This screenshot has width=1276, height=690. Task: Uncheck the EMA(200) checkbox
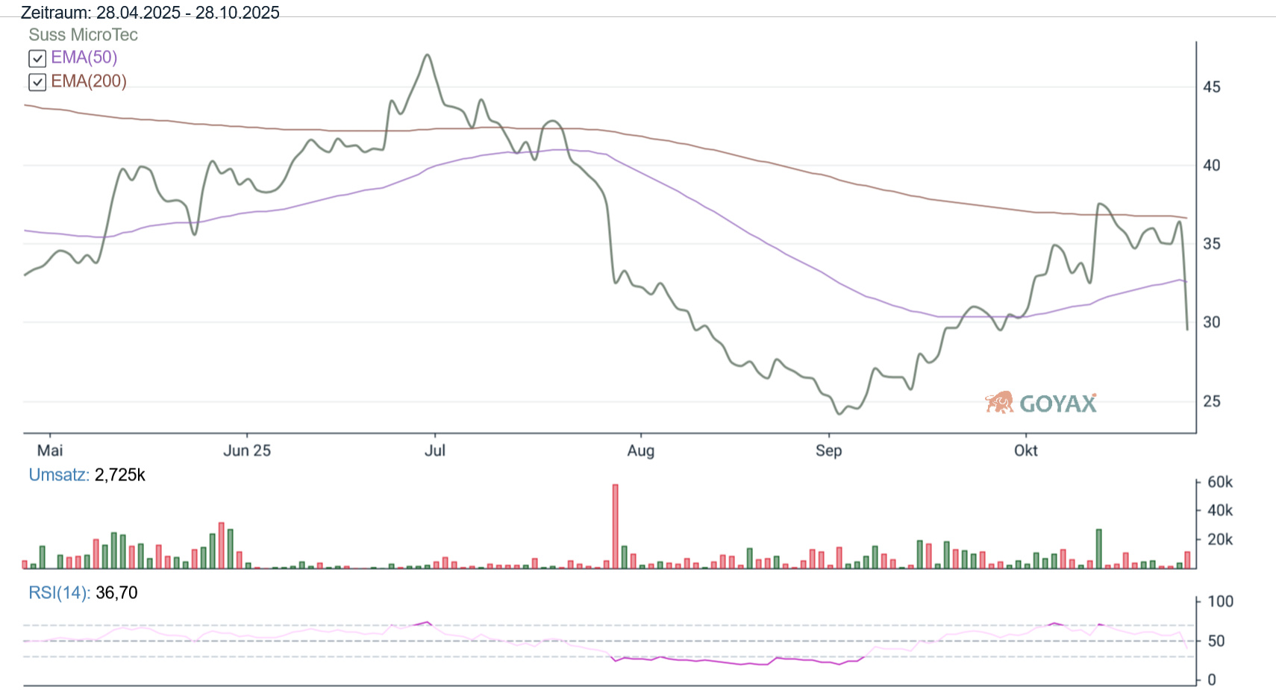click(x=37, y=82)
